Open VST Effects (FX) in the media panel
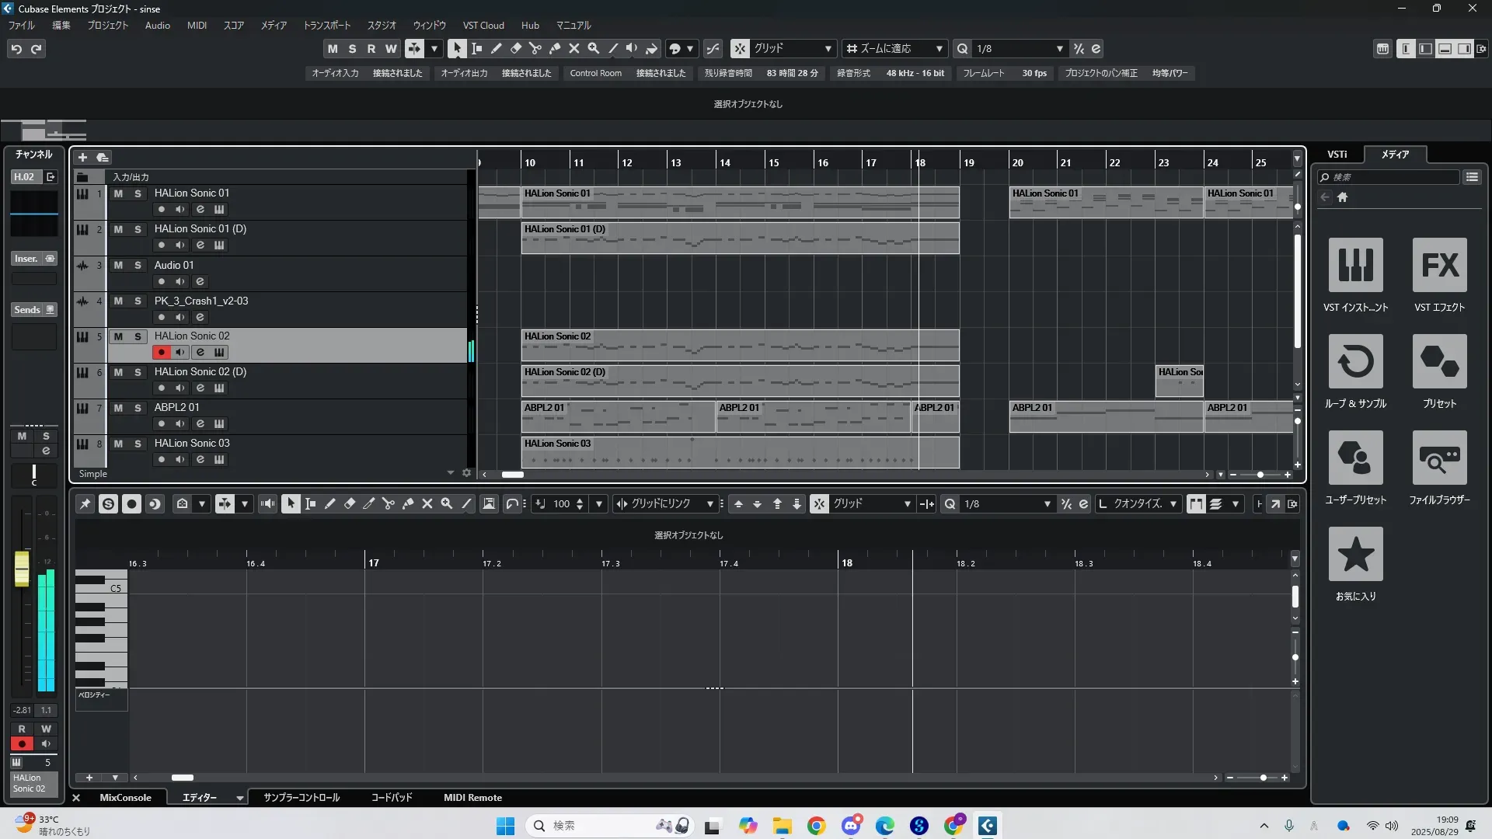 coord(1439,265)
